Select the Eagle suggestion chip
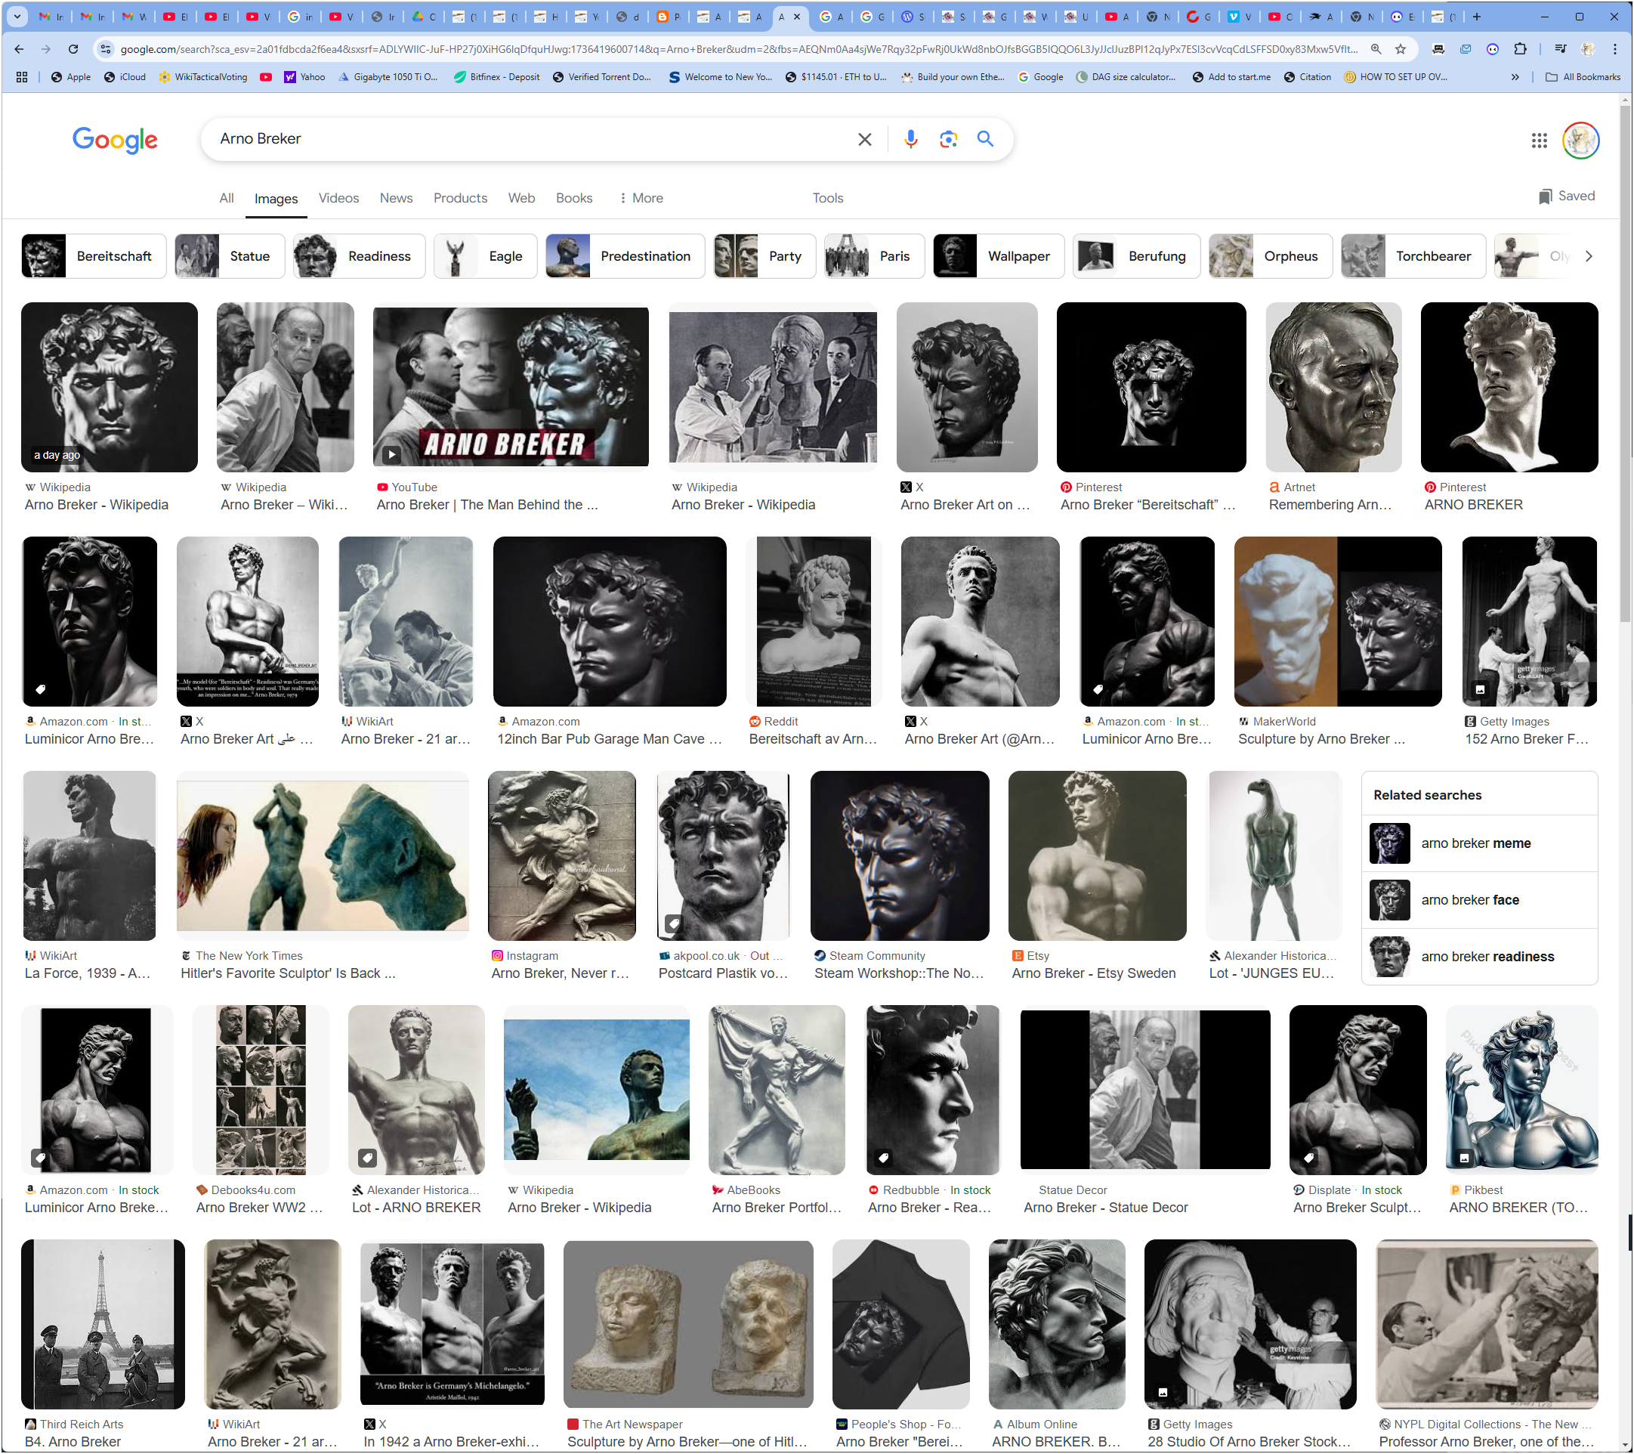Image resolution: width=1634 pixels, height=1454 pixels. click(485, 256)
